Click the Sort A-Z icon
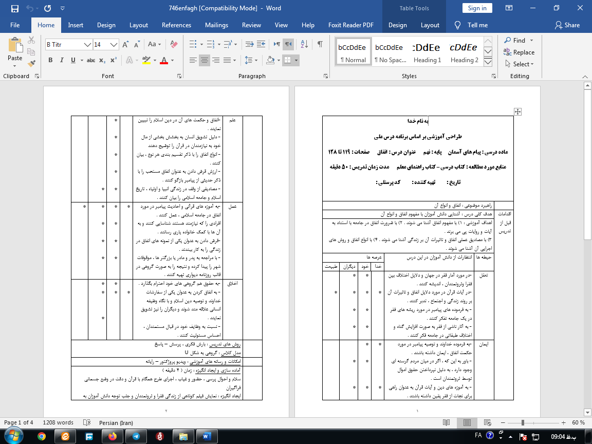The image size is (592, 444). [x=305, y=45]
